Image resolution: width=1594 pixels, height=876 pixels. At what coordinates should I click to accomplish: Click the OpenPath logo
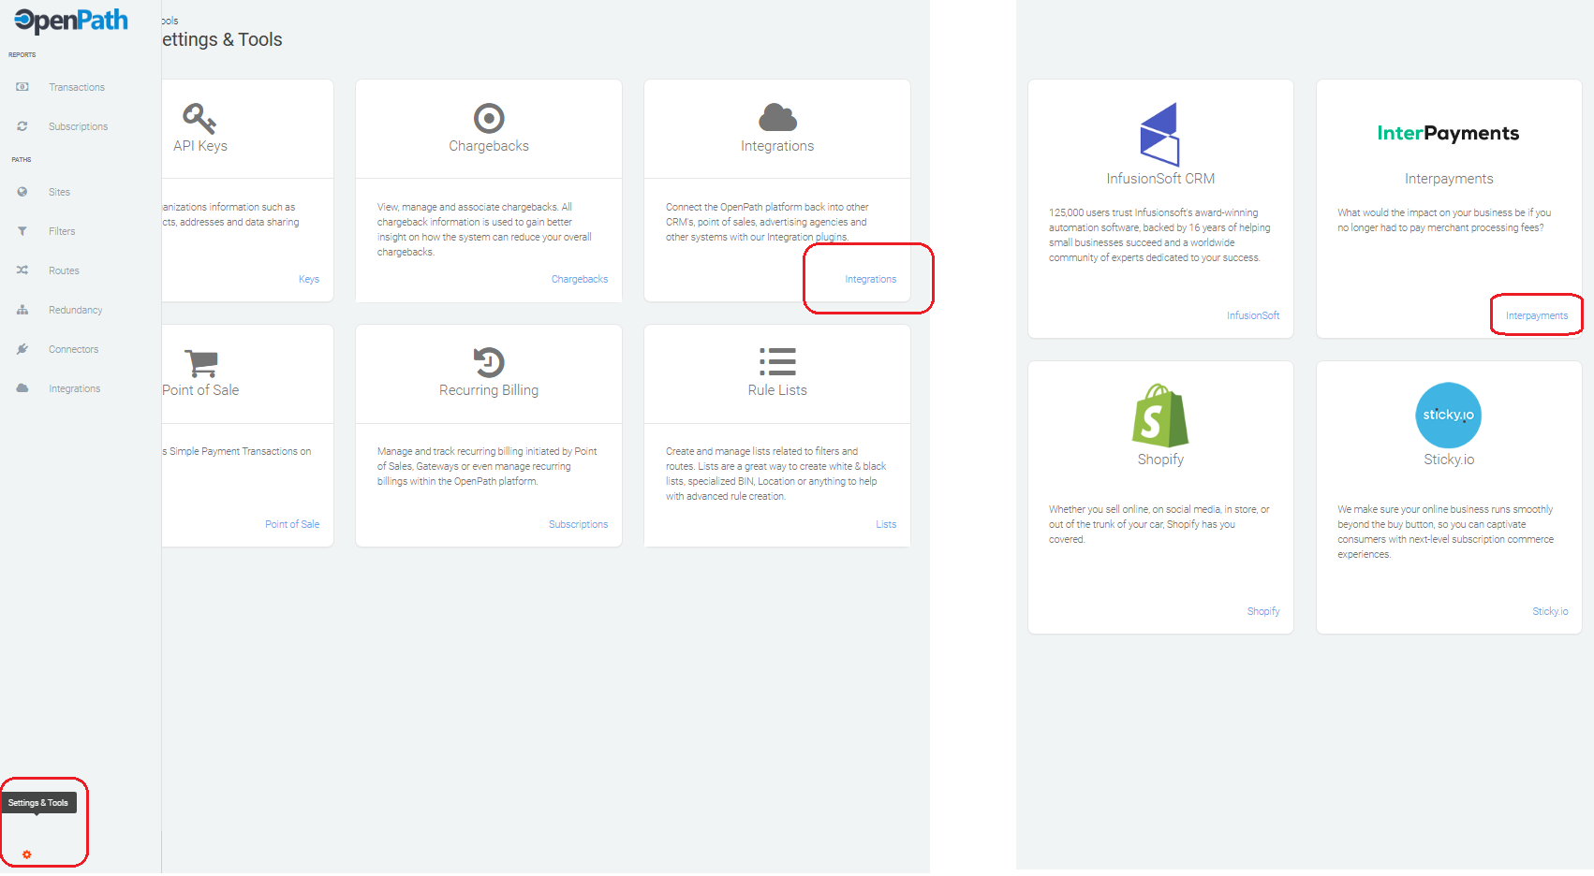(x=69, y=21)
